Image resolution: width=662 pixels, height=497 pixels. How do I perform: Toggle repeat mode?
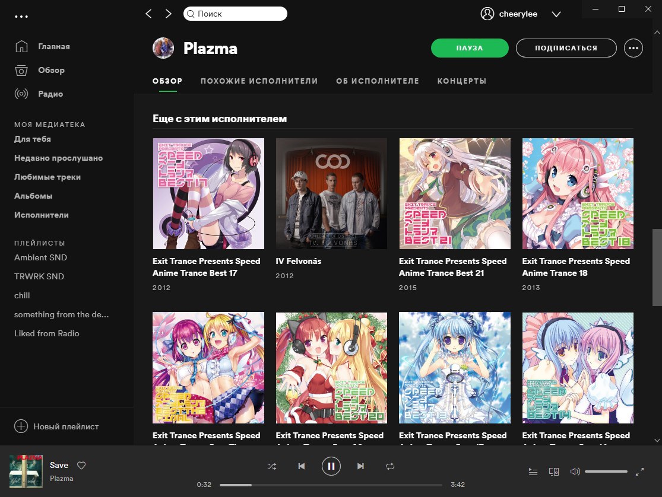tap(390, 466)
